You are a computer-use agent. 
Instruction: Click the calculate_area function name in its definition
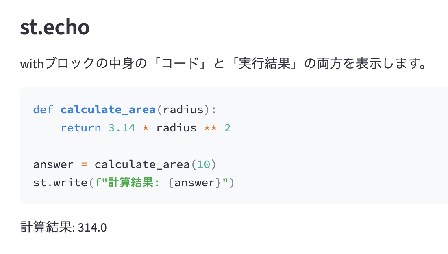coord(108,110)
